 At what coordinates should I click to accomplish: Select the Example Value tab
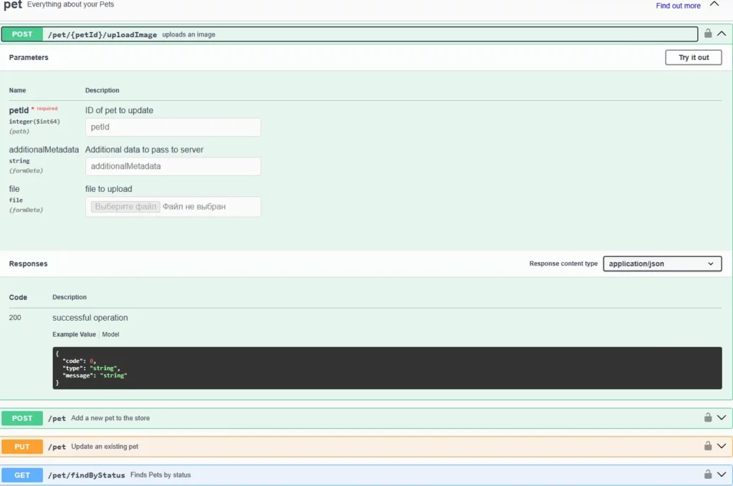tap(74, 334)
